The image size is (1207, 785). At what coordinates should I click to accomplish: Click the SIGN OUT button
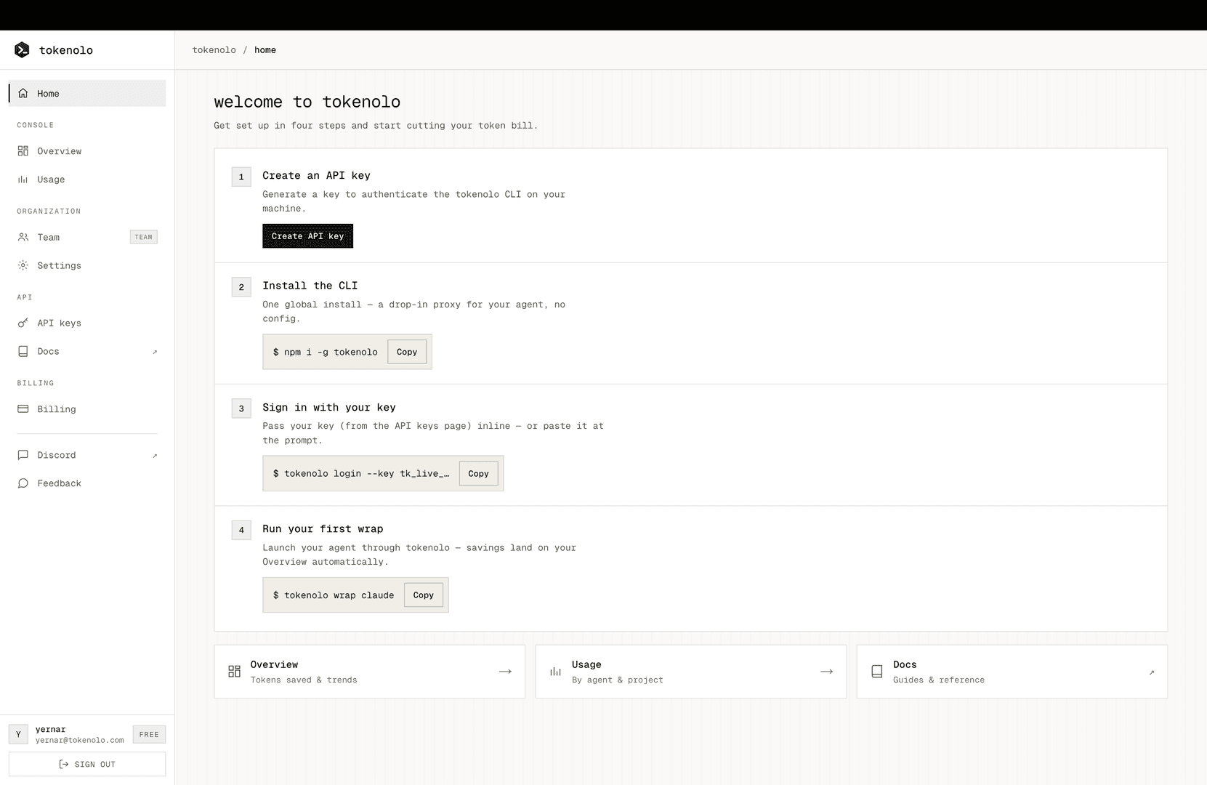tap(87, 764)
